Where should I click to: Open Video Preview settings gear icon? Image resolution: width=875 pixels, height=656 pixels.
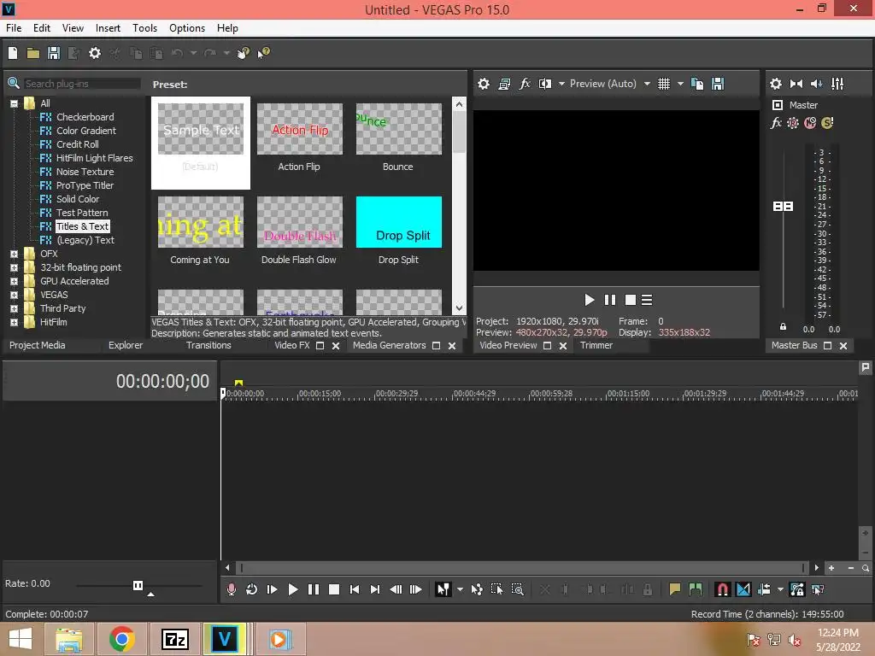tap(484, 84)
